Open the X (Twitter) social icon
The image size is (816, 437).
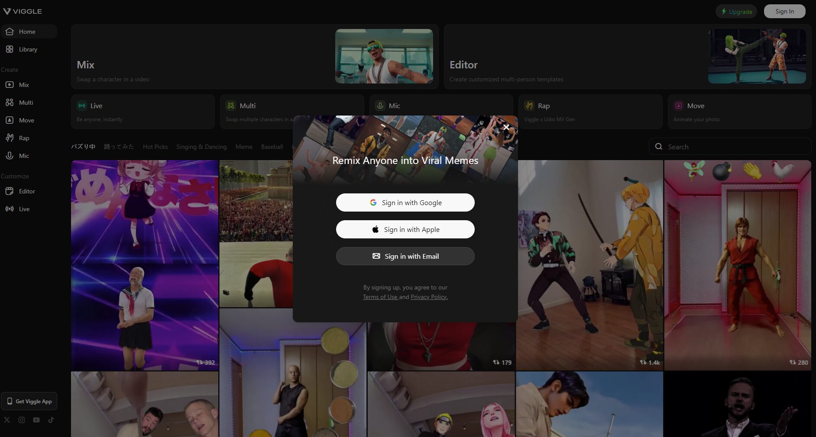coord(7,420)
